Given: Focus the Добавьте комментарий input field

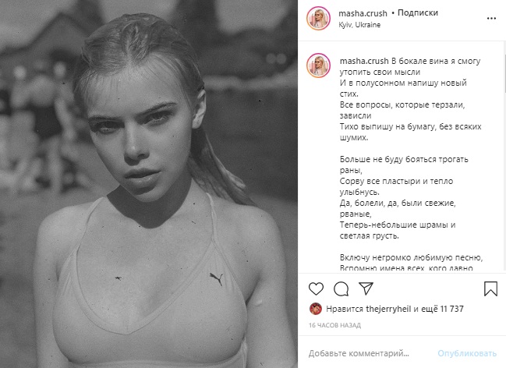Looking at the screenshot, I should [370, 353].
